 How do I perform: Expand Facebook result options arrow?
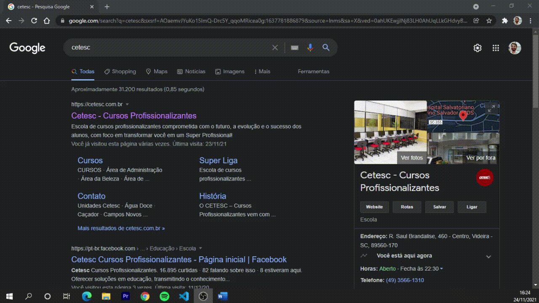(200, 248)
